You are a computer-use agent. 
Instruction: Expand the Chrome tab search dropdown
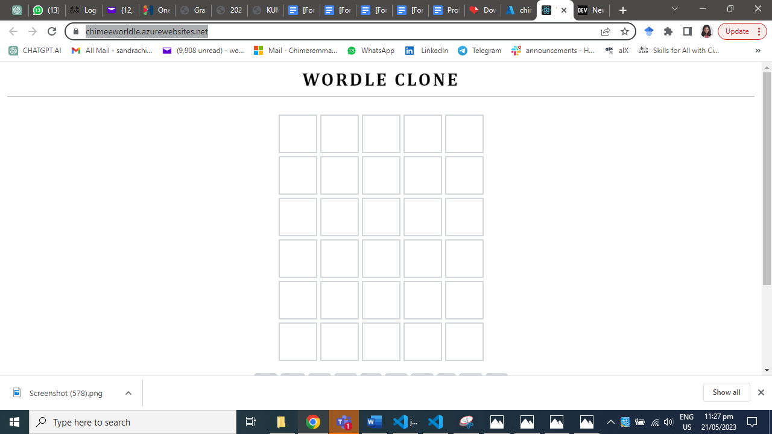click(x=675, y=10)
